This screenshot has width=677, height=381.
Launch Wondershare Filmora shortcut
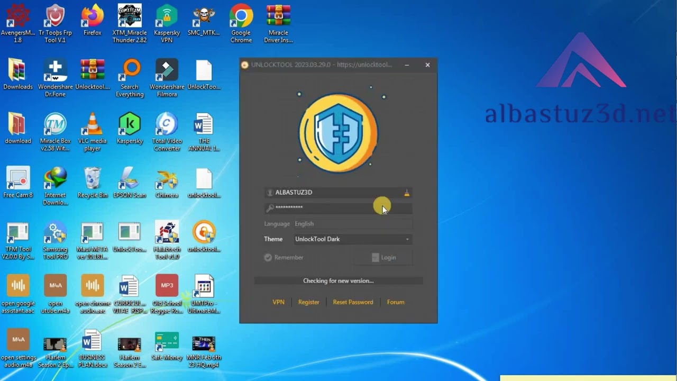(167, 78)
